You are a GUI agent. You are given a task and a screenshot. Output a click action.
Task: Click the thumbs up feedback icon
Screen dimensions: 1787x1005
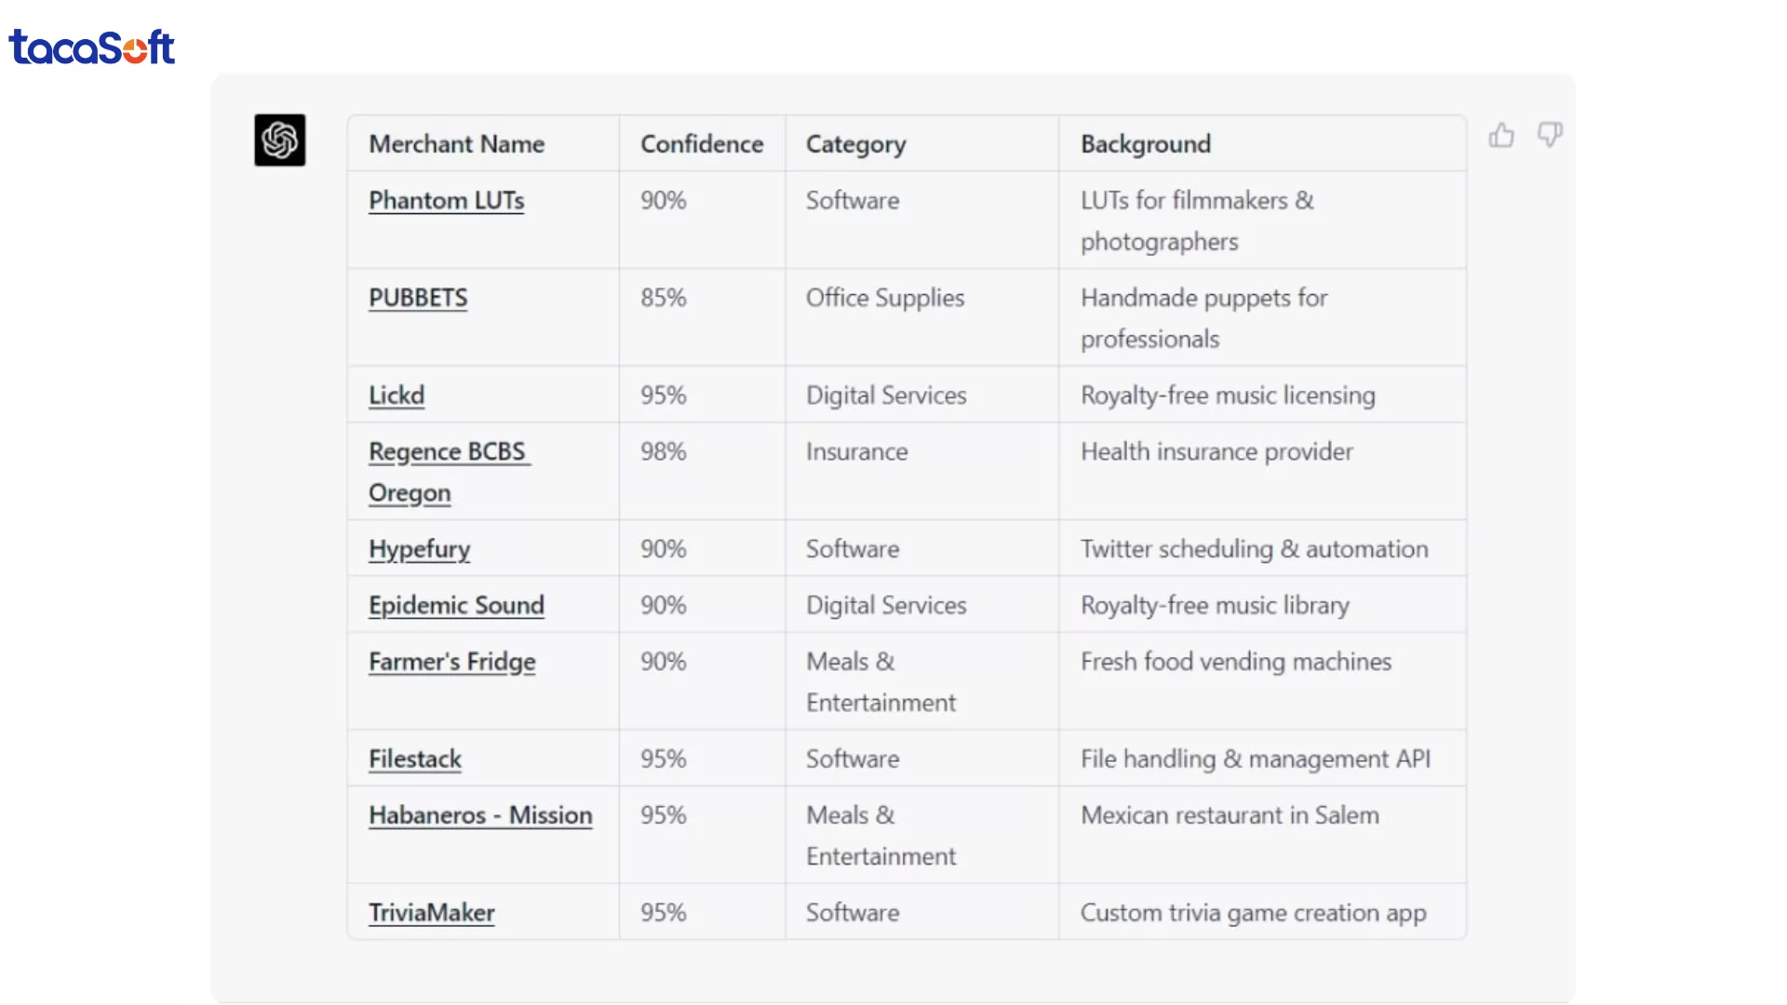coord(1500,136)
